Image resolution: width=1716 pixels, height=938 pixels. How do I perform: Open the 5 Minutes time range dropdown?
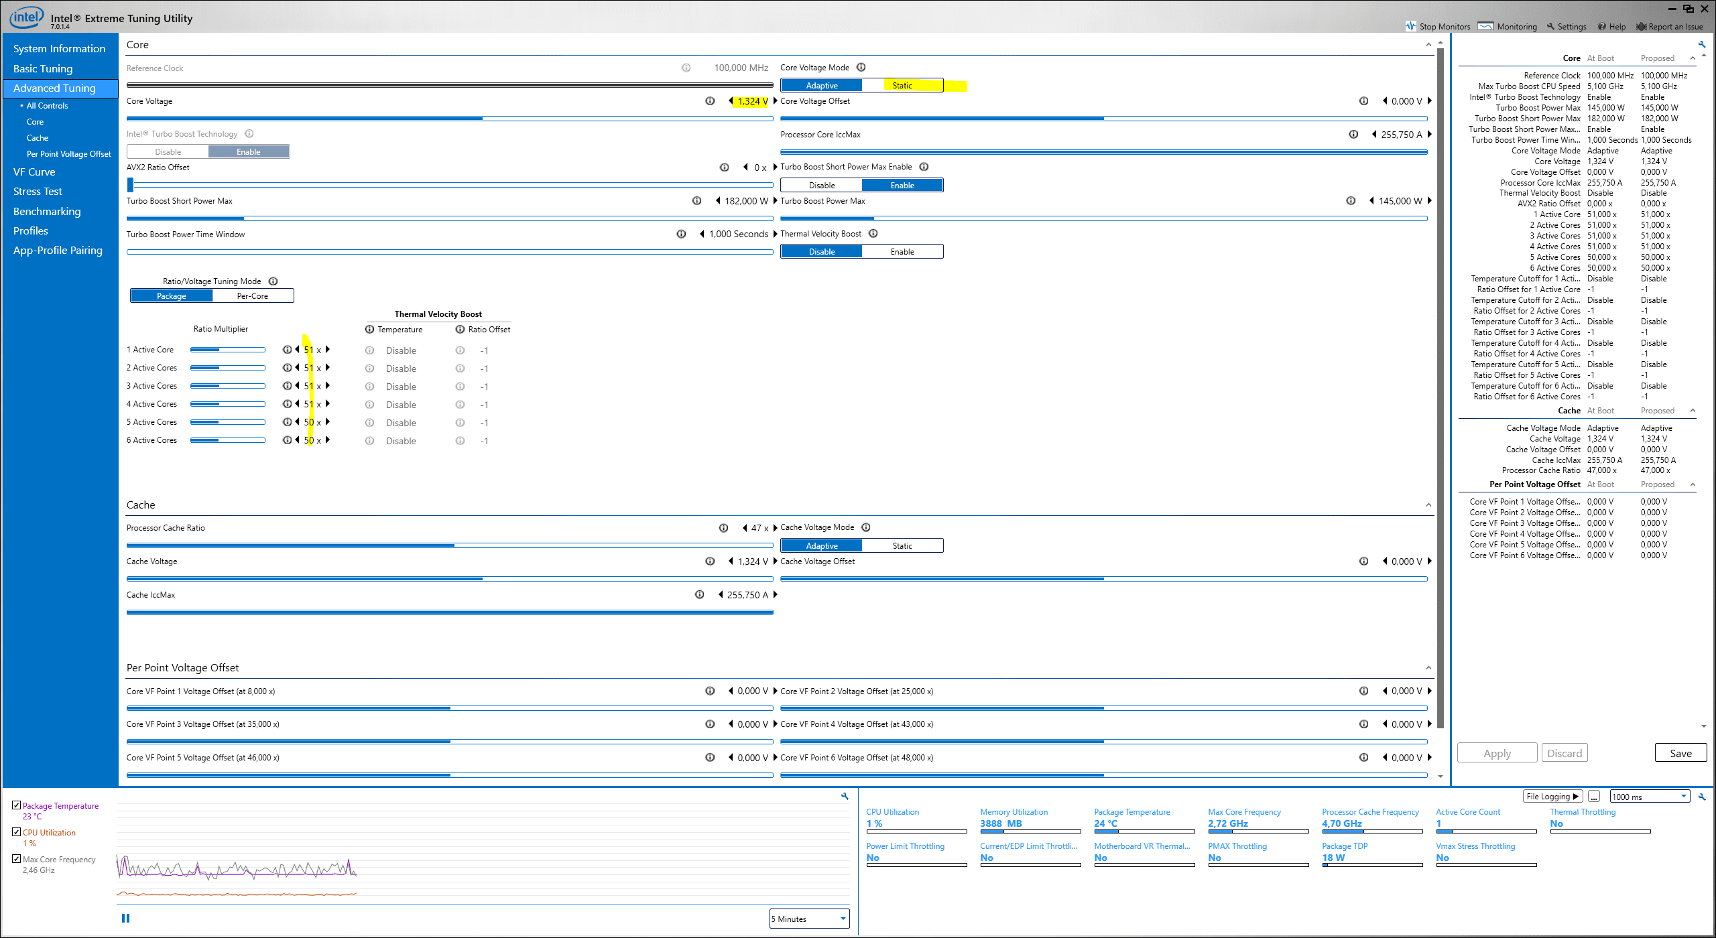click(x=809, y=919)
